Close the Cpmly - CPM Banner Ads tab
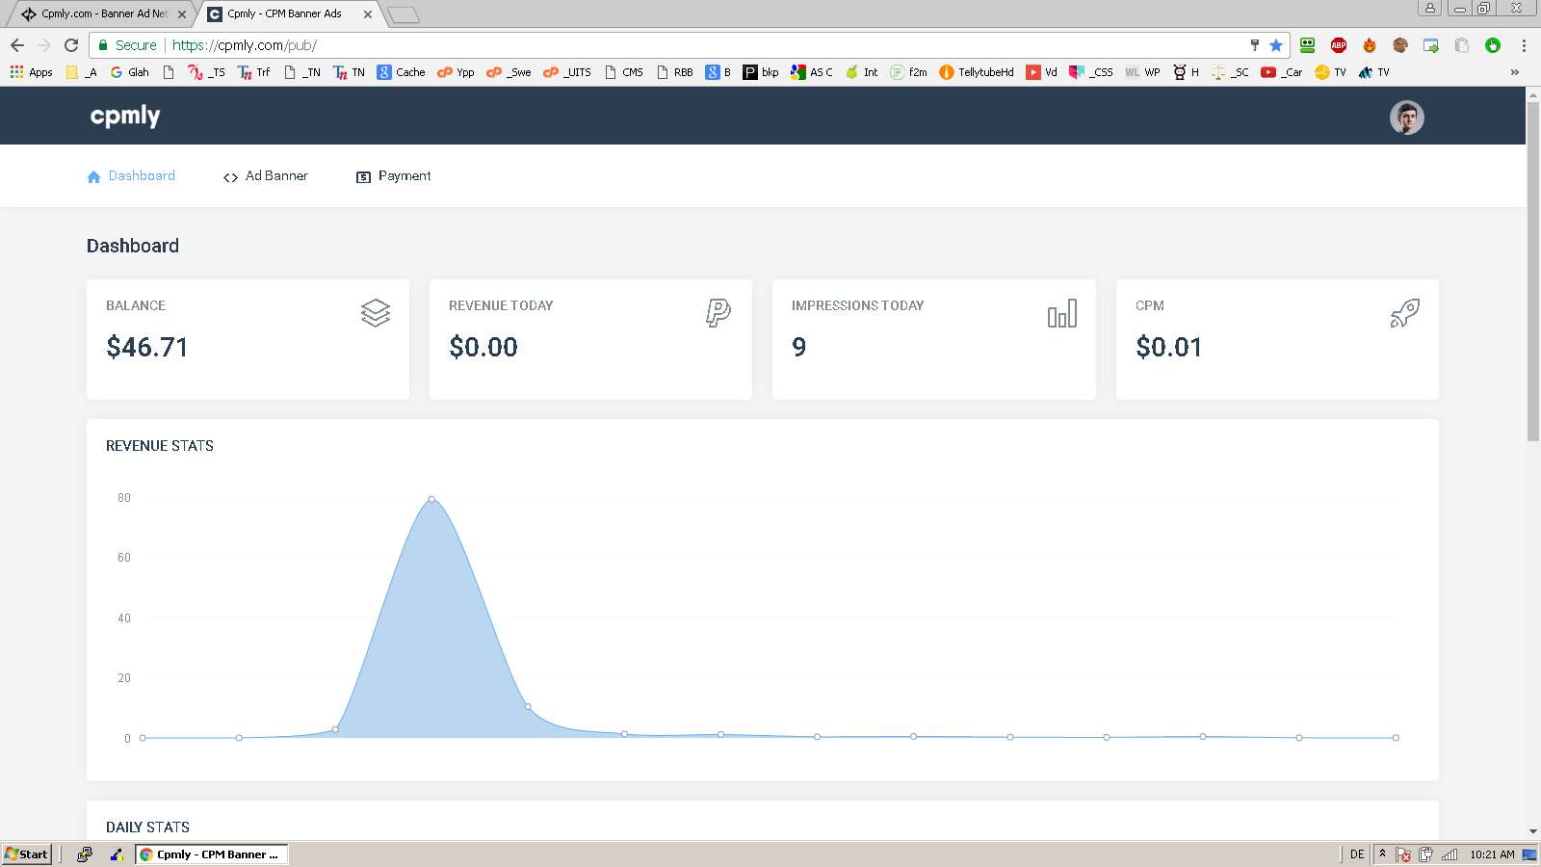Viewport: 1541px width, 867px height. (368, 14)
